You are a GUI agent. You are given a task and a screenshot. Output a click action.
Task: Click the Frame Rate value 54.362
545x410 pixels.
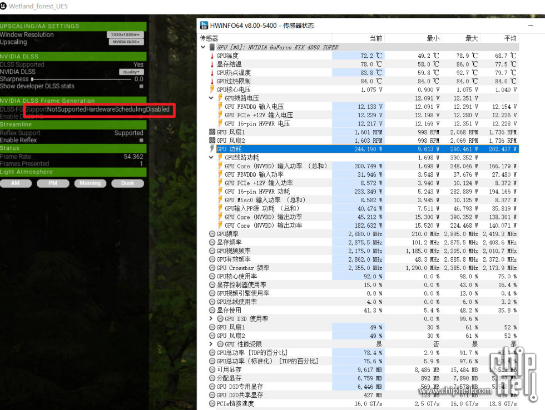tap(133, 157)
